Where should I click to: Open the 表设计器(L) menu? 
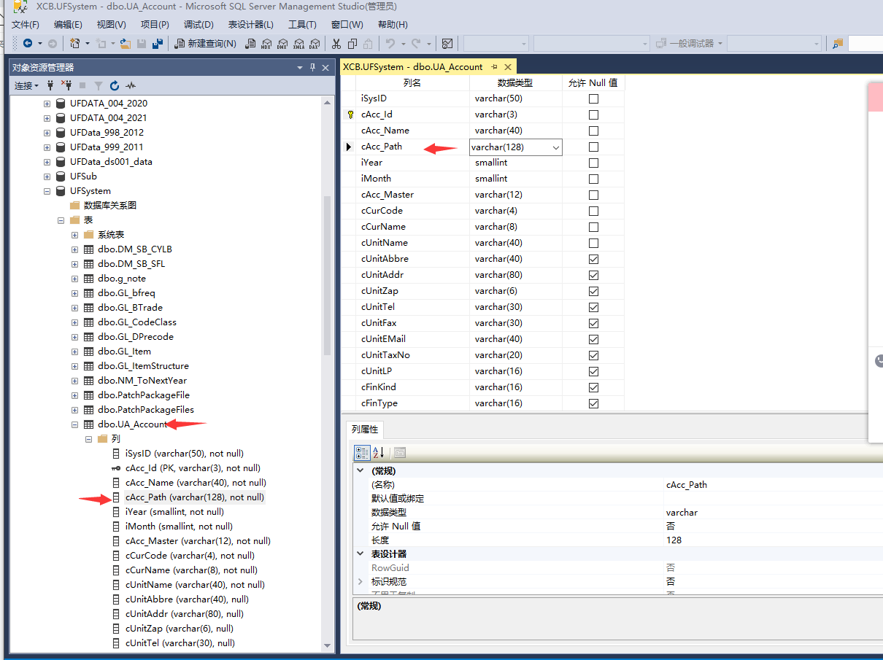(251, 24)
